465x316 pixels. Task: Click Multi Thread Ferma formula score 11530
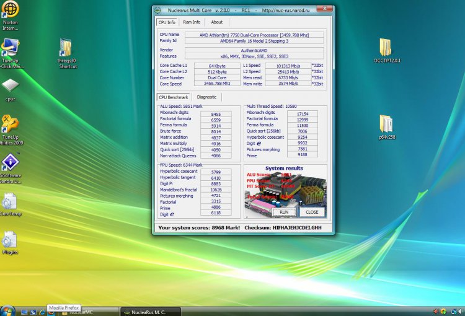coord(303,125)
